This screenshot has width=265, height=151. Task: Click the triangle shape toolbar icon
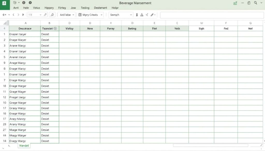tap(142, 15)
